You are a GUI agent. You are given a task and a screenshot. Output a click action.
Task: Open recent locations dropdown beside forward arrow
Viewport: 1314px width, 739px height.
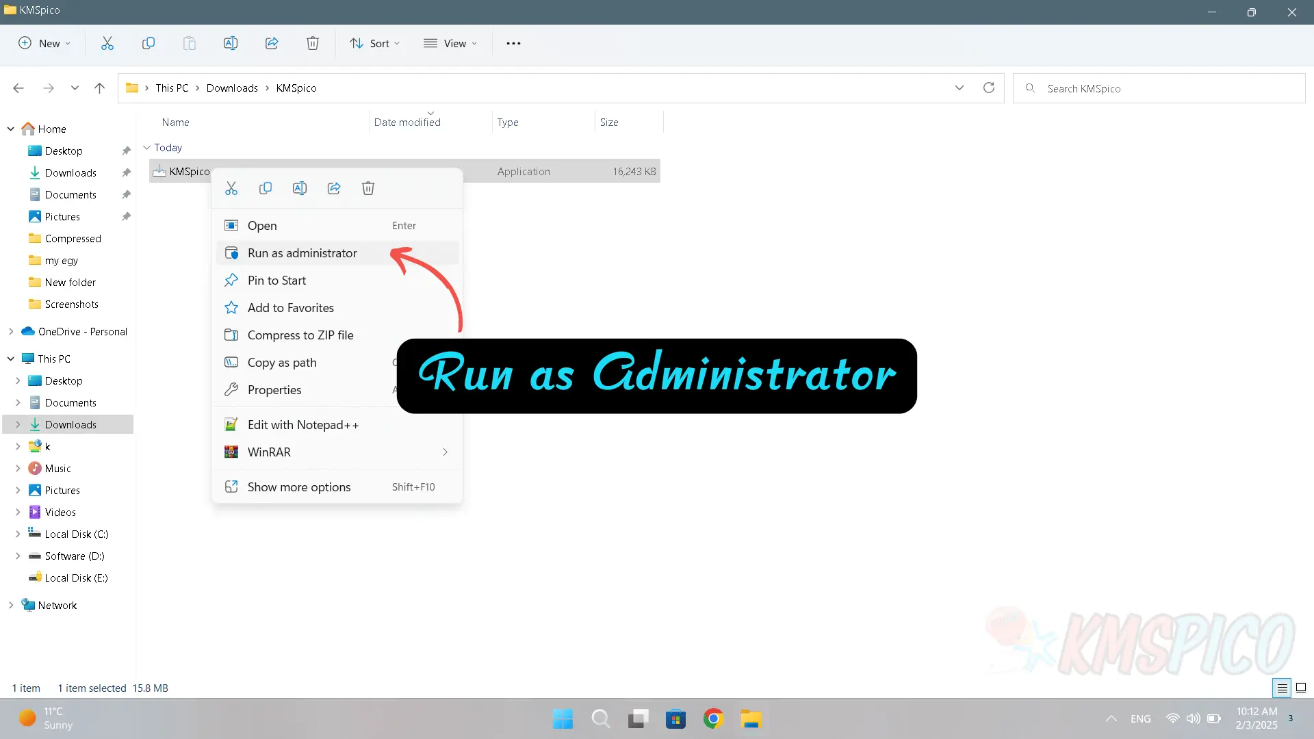[x=75, y=88]
